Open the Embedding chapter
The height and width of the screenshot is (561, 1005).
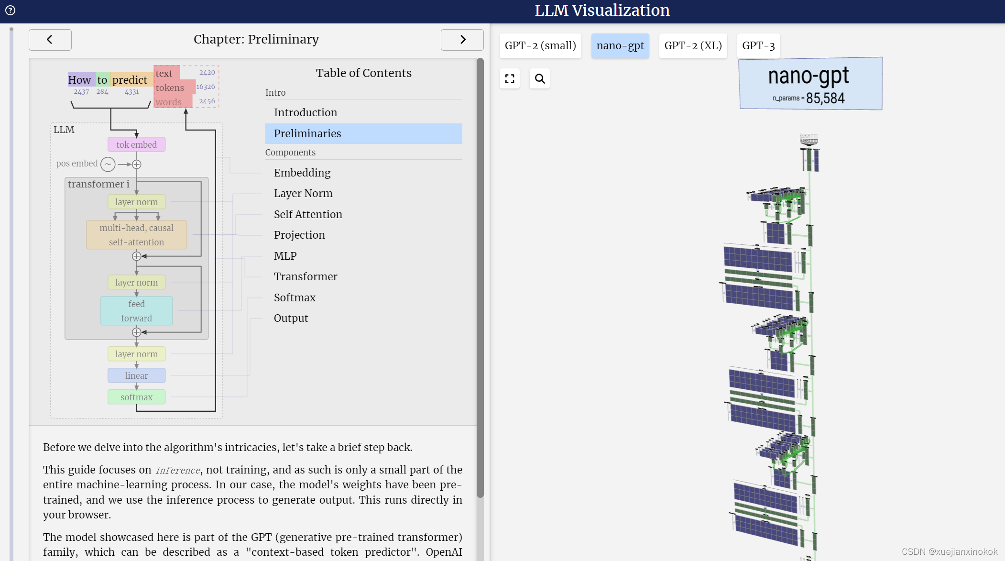click(302, 173)
